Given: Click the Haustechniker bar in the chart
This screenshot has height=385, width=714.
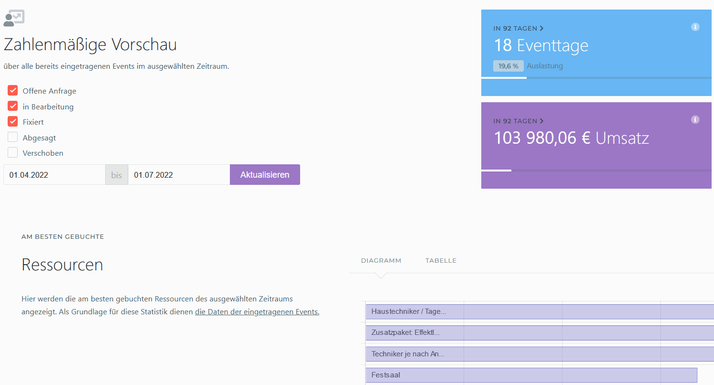Looking at the screenshot, I should click(539, 311).
